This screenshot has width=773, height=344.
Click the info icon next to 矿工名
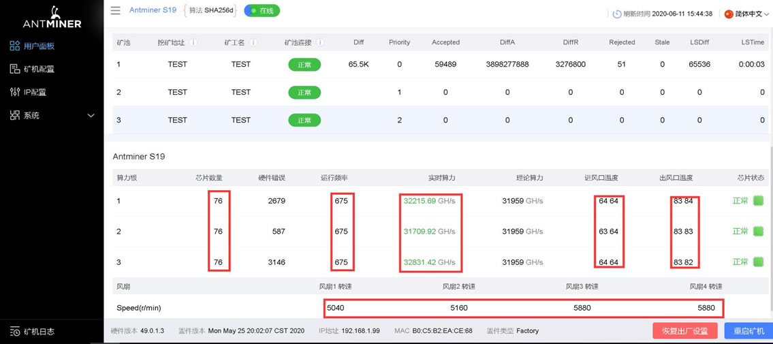(x=253, y=42)
